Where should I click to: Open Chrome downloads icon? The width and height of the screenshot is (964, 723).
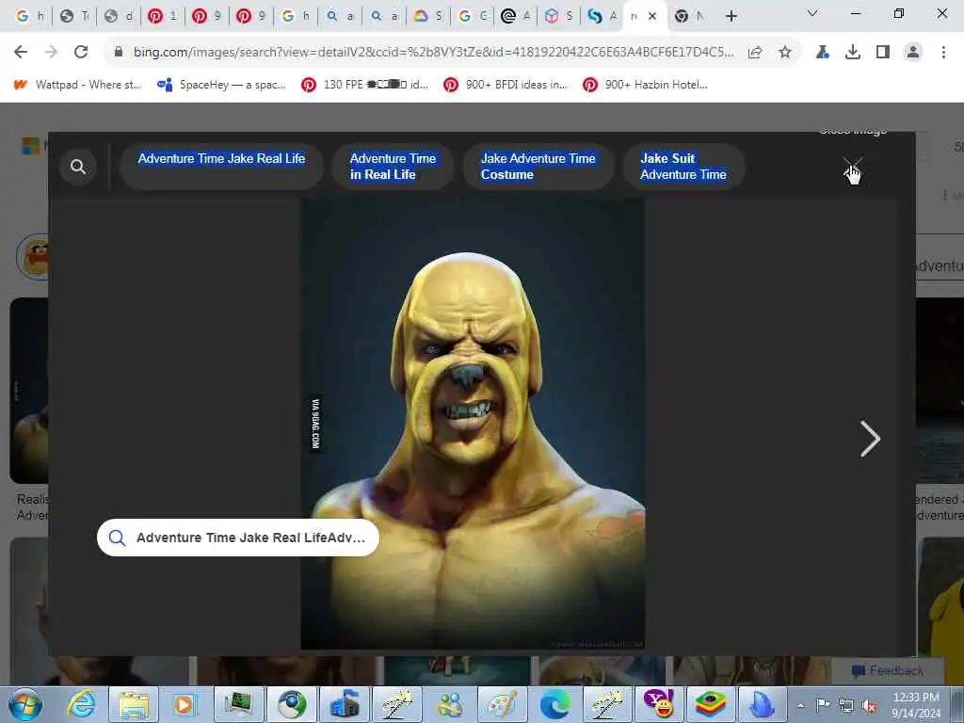coord(853,53)
